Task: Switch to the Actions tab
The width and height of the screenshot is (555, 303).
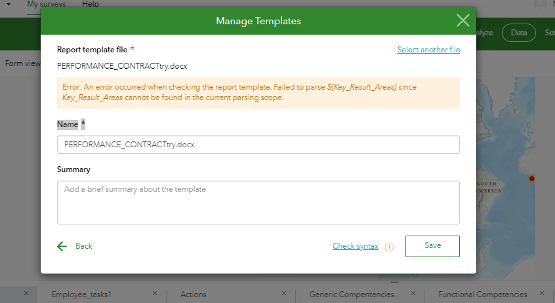Action: point(194,294)
